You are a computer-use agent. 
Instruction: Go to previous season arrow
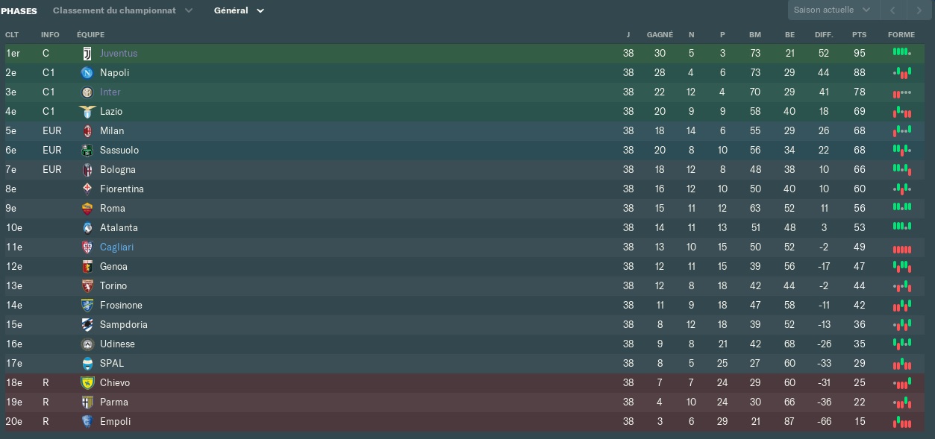pyautogui.click(x=892, y=10)
